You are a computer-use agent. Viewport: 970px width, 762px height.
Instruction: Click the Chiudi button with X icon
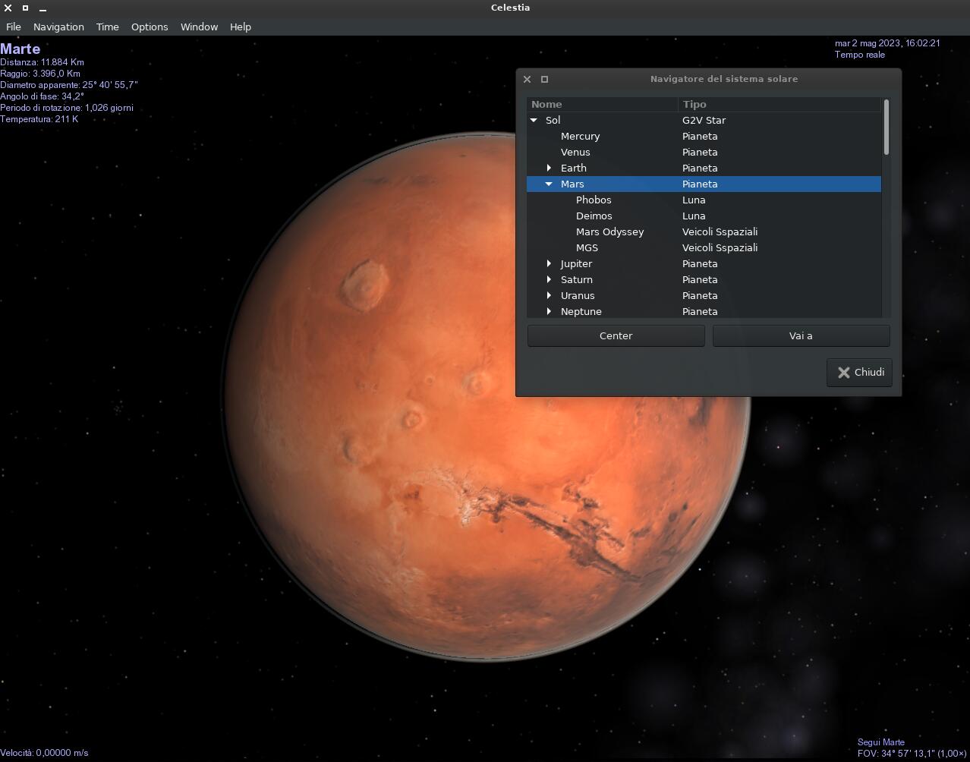(859, 373)
